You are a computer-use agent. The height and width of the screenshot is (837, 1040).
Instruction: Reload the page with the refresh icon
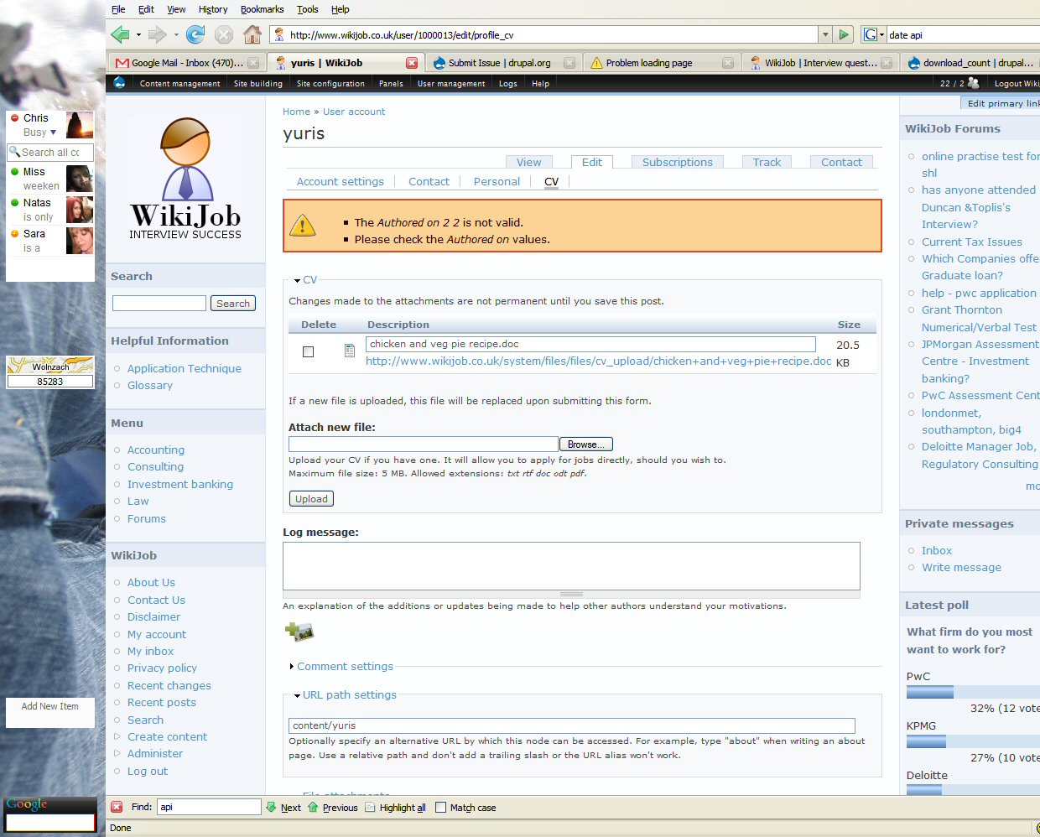[195, 34]
